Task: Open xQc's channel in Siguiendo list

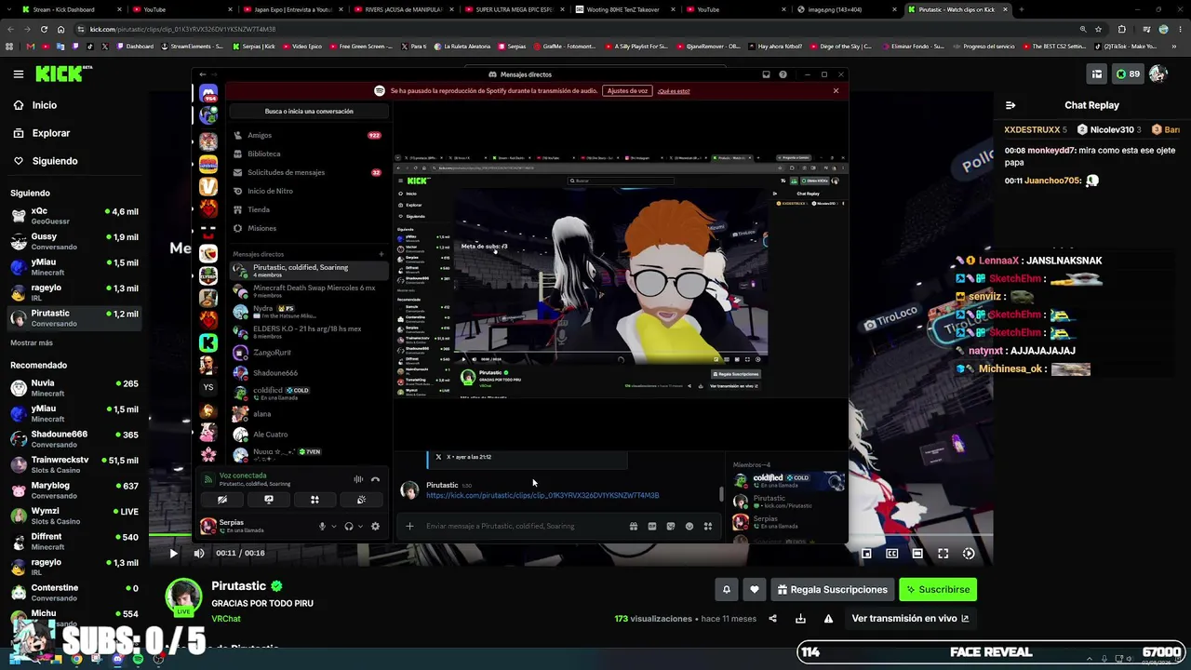Action: 74,216
